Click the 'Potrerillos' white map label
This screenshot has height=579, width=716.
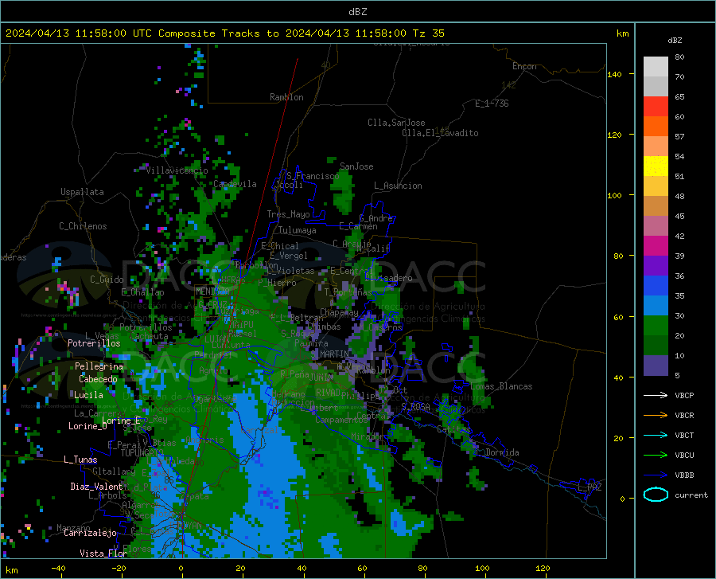point(94,343)
